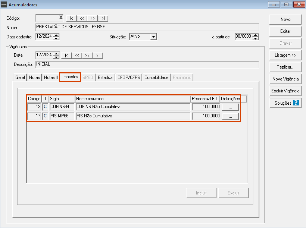Decrease Vigências Data spinner down arrow

tap(56, 57)
